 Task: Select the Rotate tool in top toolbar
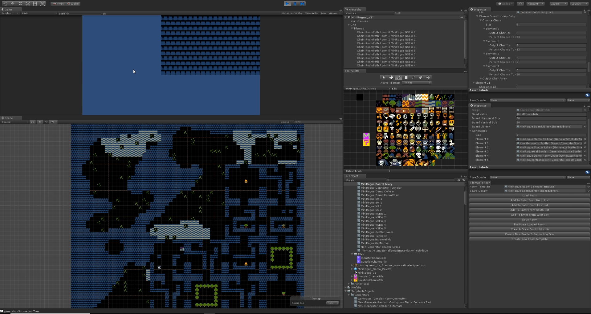point(20,4)
